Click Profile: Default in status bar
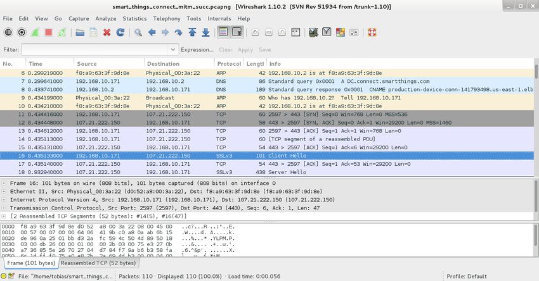This screenshot has width=539, height=281. pos(467,276)
